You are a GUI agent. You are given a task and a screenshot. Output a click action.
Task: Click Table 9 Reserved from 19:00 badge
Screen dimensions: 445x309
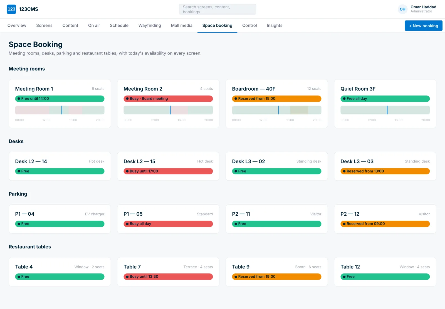(276, 276)
